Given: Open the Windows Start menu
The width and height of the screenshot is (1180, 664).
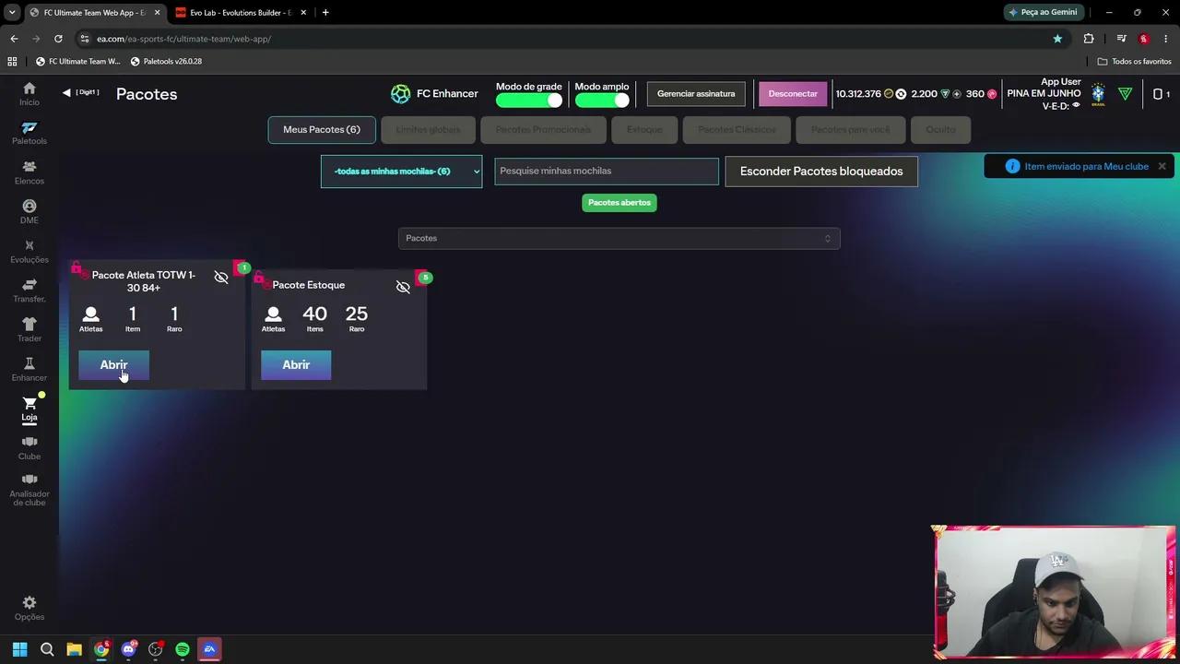Looking at the screenshot, I should tap(19, 649).
